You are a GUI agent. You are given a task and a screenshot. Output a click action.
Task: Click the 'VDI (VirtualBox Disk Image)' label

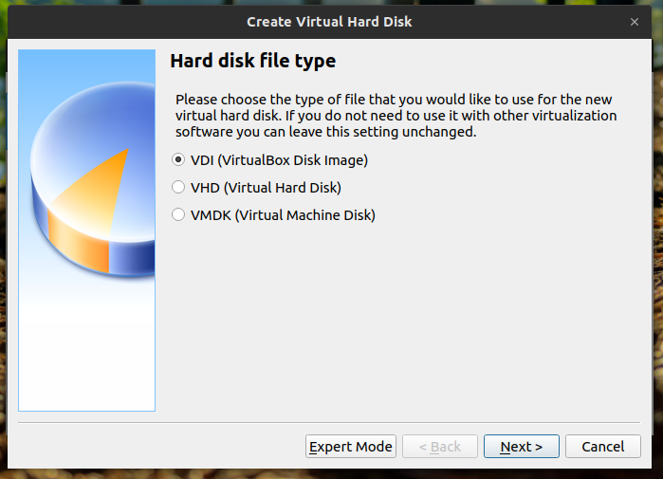279,160
